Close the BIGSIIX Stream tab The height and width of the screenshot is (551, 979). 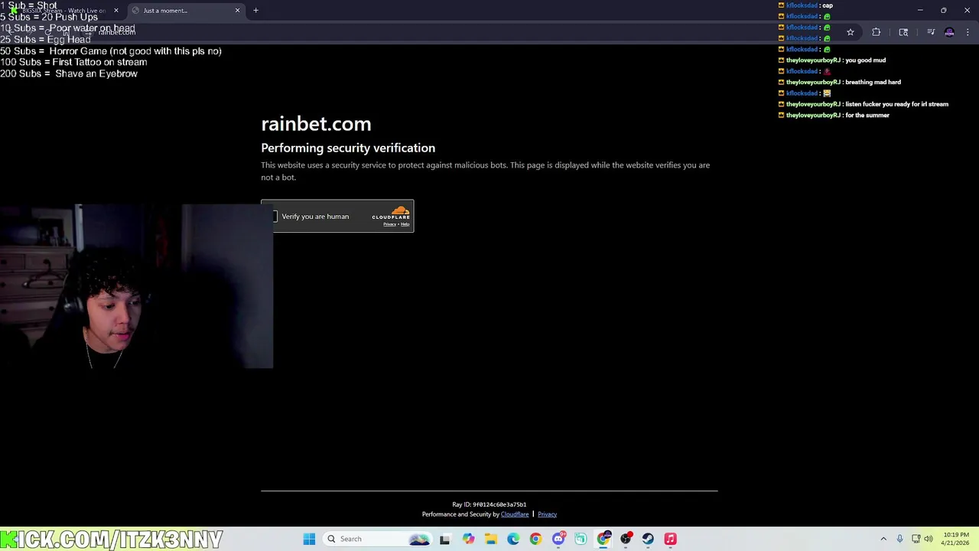116,11
